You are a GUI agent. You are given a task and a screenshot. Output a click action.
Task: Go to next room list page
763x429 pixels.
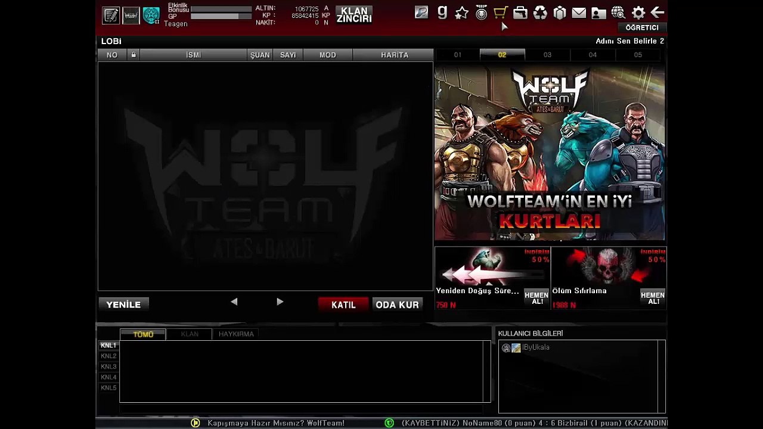click(280, 302)
